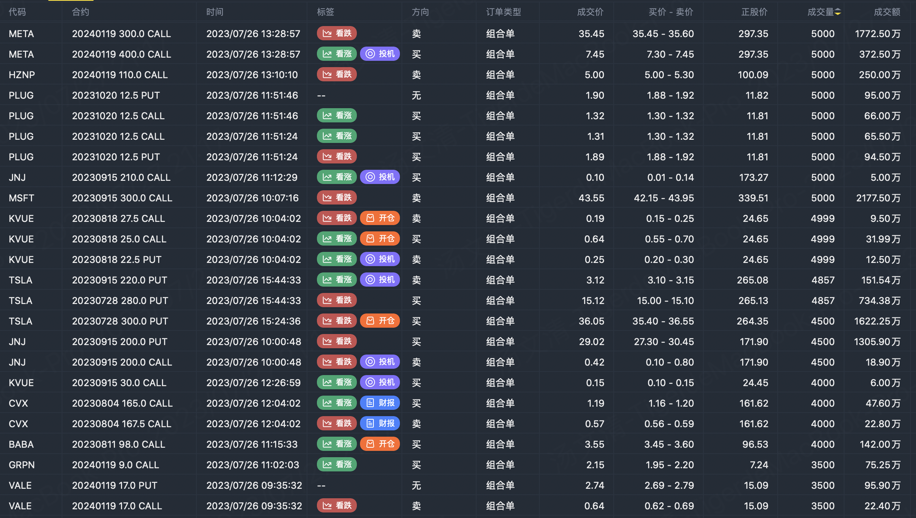
Task: Select BABA ticker in first column
Action: tap(21, 444)
